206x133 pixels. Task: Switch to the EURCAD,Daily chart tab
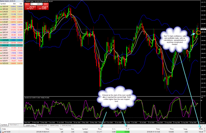(67, 125)
